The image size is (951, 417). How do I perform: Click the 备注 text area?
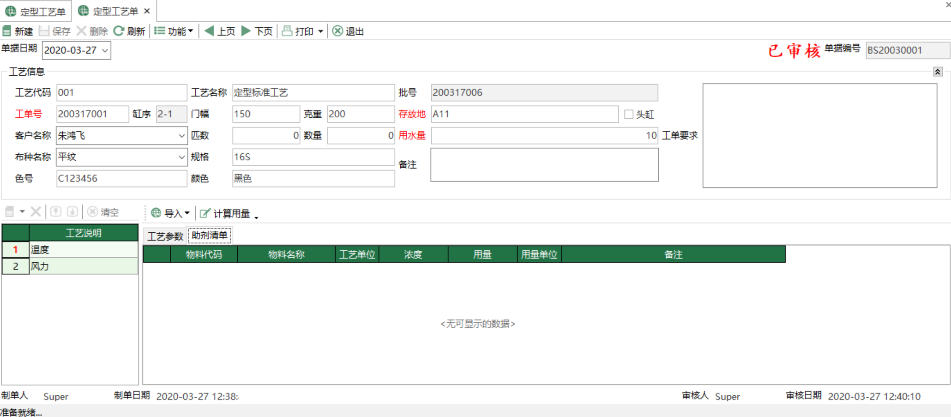544,165
